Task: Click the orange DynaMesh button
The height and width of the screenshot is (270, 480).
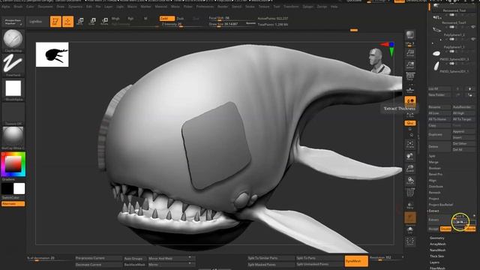Action: (x=356, y=261)
